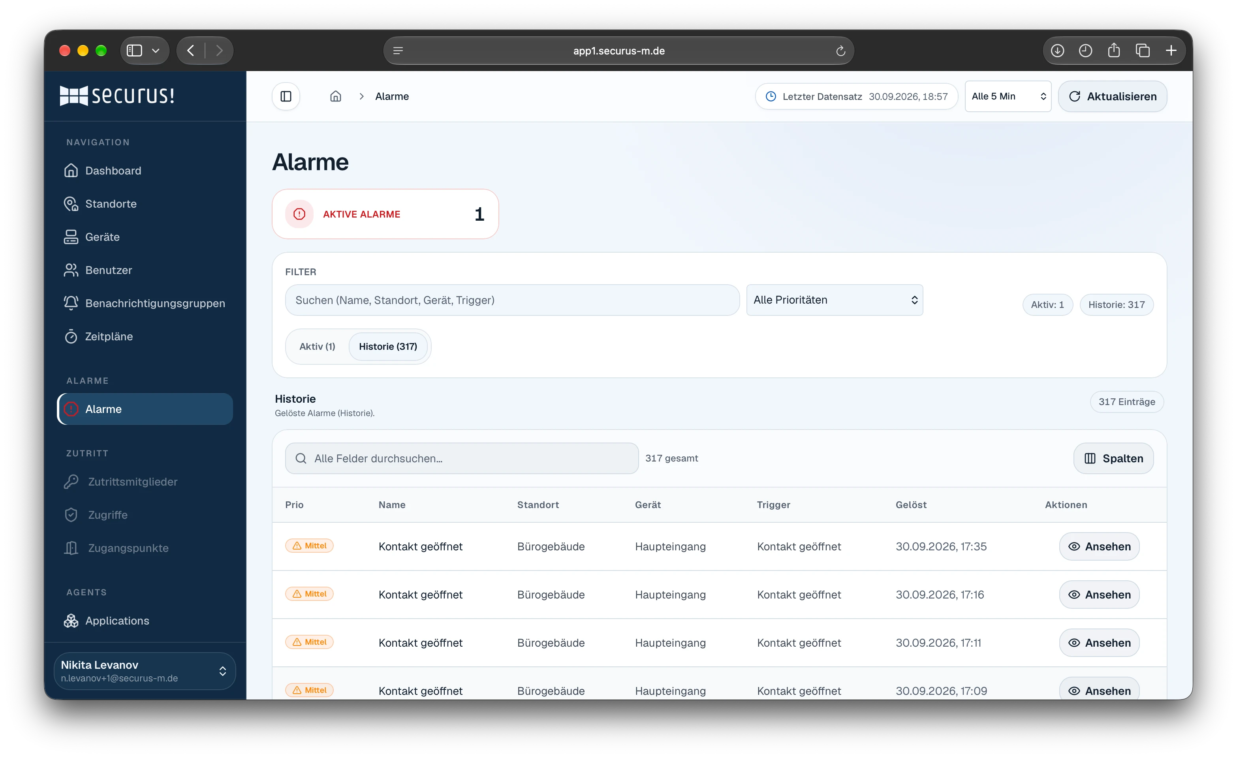Open the Alle 5 Min interval dropdown

click(x=1008, y=96)
